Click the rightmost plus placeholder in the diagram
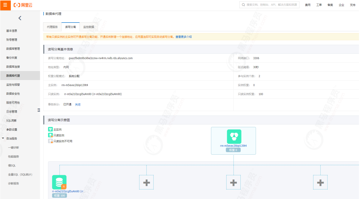The height and width of the screenshot is (199, 360). click(x=320, y=182)
